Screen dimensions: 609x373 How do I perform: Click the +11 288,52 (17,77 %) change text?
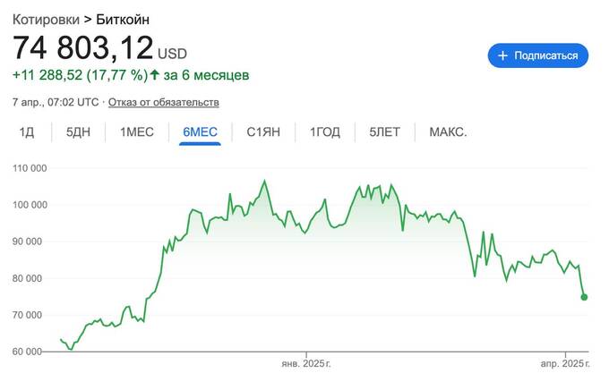coord(80,74)
